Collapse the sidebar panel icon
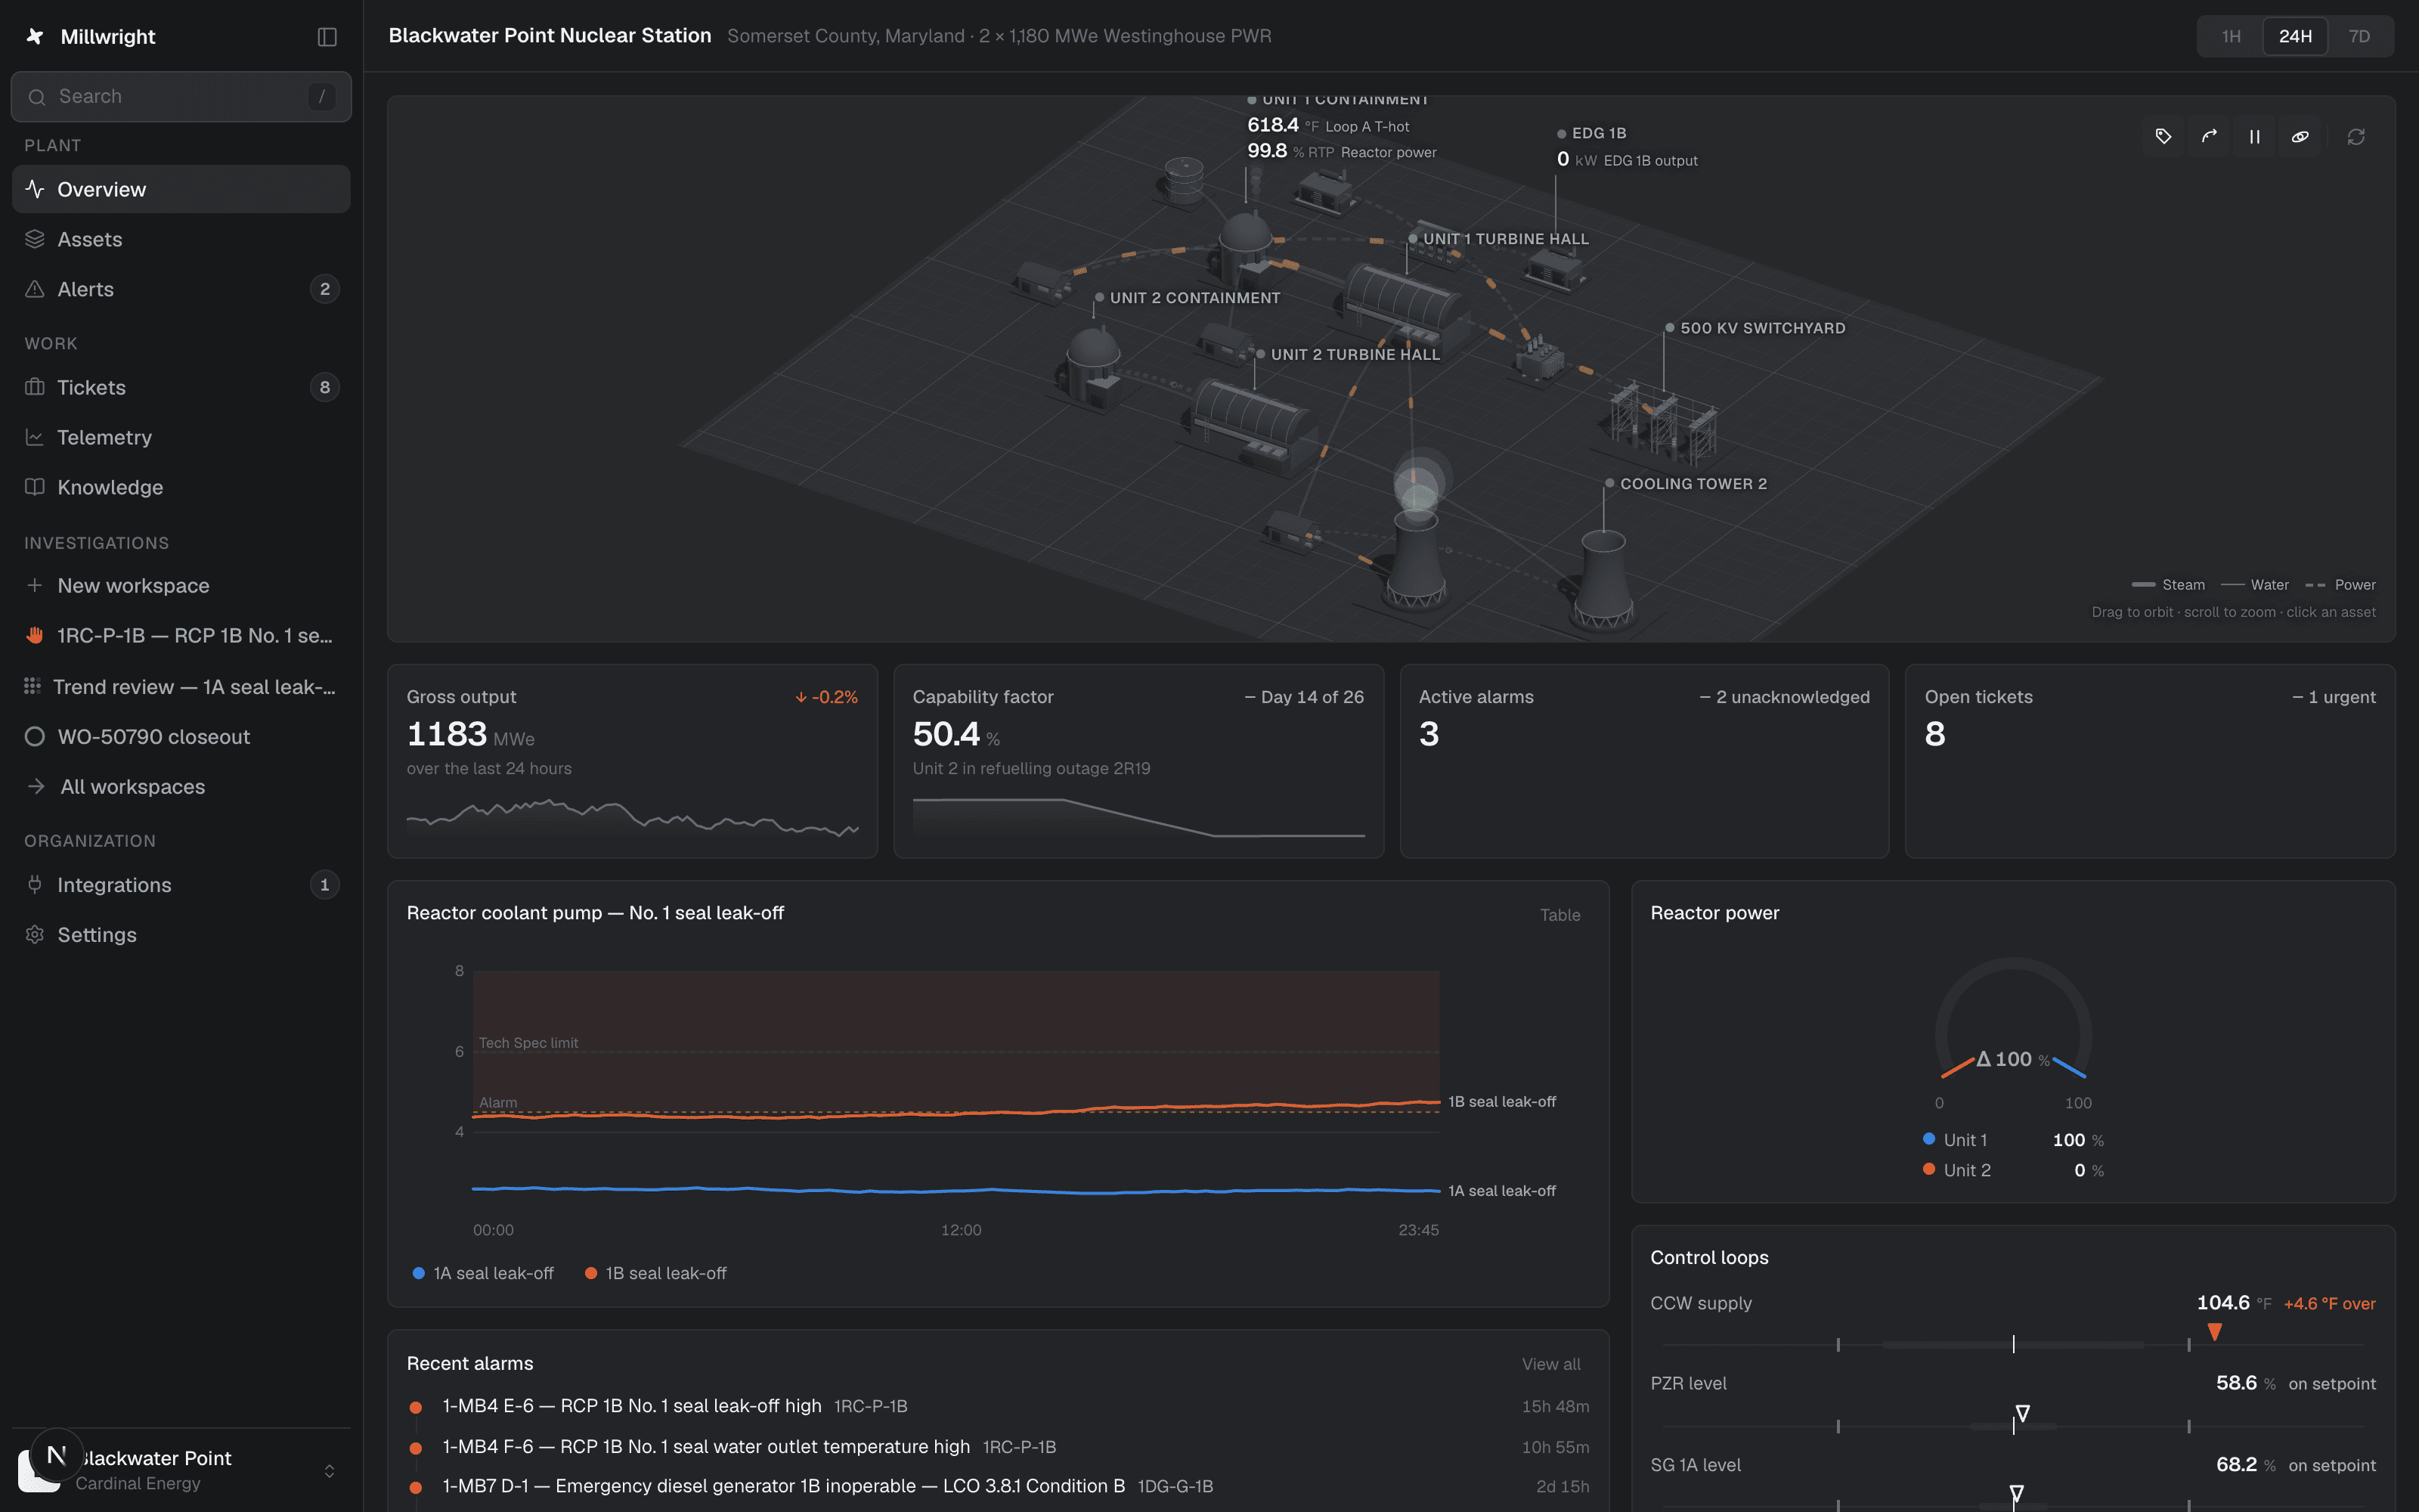The height and width of the screenshot is (1512, 2419). point(327,37)
